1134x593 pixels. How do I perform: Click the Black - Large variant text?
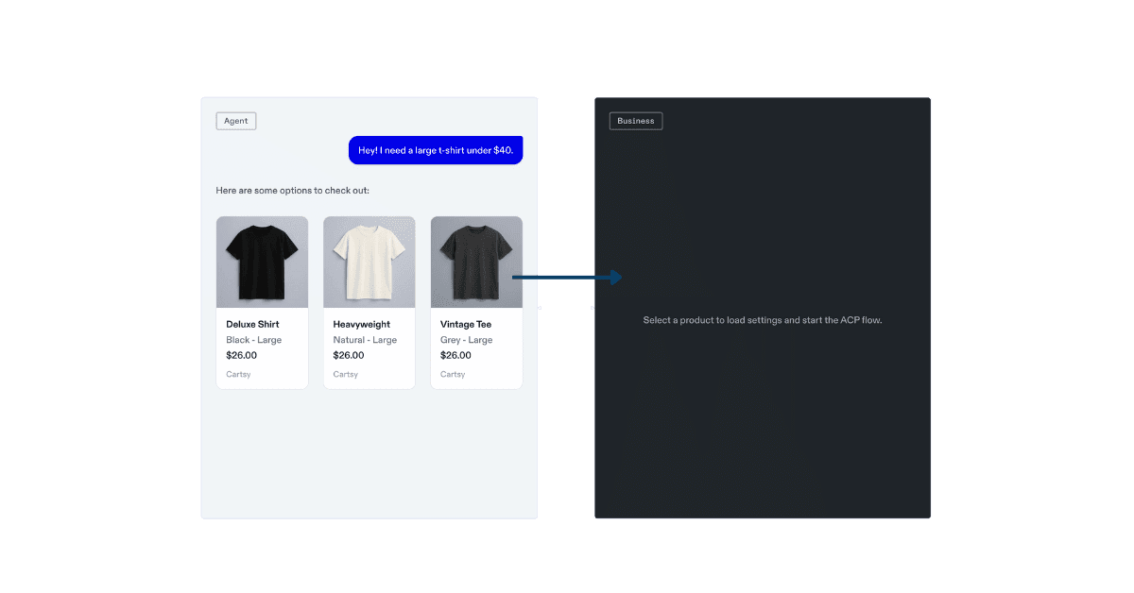click(253, 340)
